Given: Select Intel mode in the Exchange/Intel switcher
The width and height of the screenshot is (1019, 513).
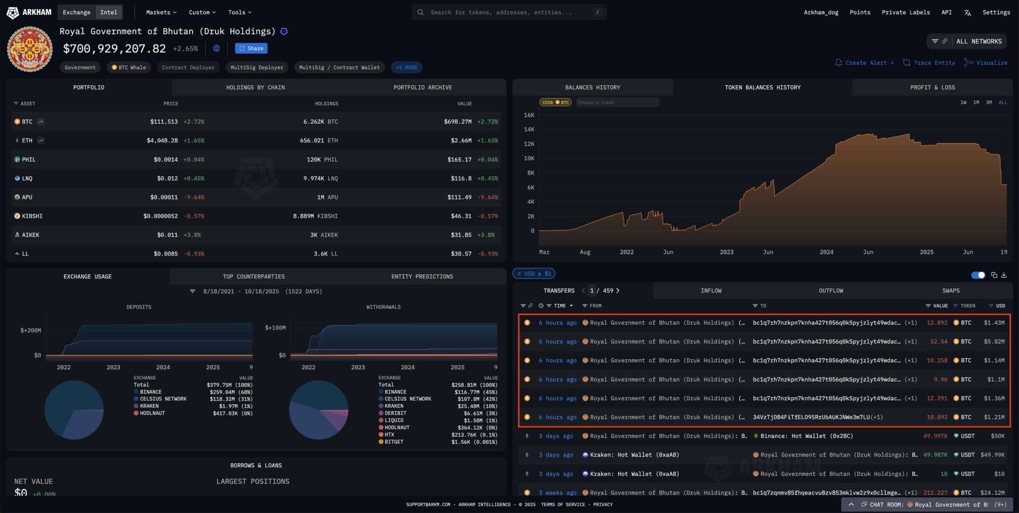Looking at the screenshot, I should (x=109, y=12).
